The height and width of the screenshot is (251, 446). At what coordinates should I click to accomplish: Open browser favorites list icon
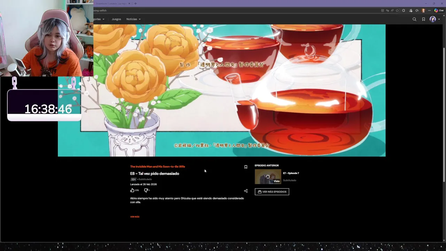click(417, 10)
